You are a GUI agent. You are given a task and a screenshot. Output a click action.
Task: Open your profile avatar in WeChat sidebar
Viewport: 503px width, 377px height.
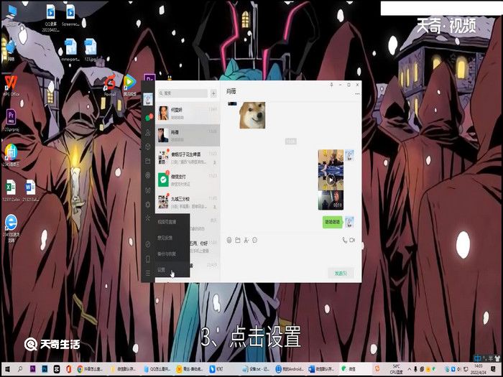tap(148, 99)
